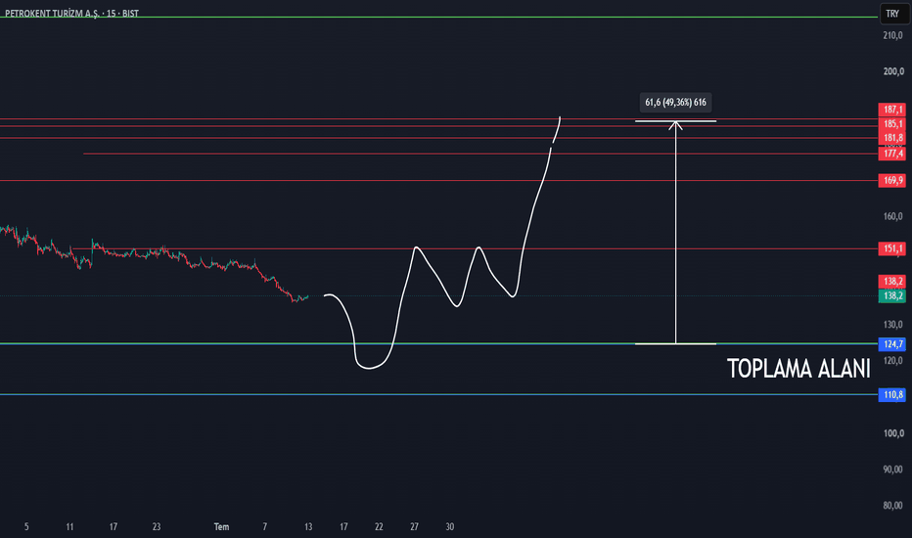The width and height of the screenshot is (912, 538).
Task: Click the 200,0 value on price scale
Action: pos(893,71)
